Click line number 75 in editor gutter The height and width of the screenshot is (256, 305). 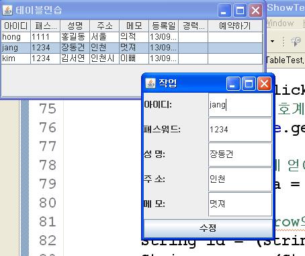click(x=48, y=109)
